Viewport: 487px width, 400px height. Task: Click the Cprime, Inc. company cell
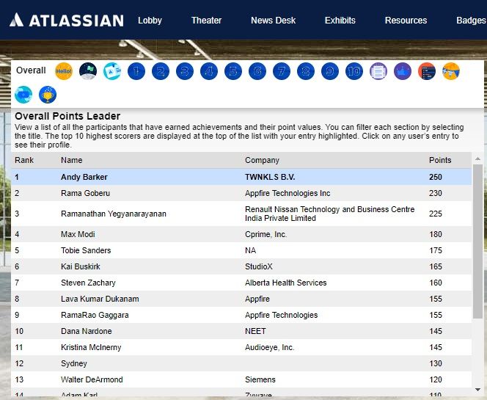(x=266, y=234)
